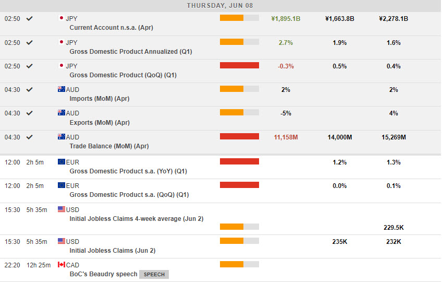Image resolution: width=442 pixels, height=282 pixels.
Task: Click the US flag on the Jobless Claims 4-week average row
Action: coord(61,209)
